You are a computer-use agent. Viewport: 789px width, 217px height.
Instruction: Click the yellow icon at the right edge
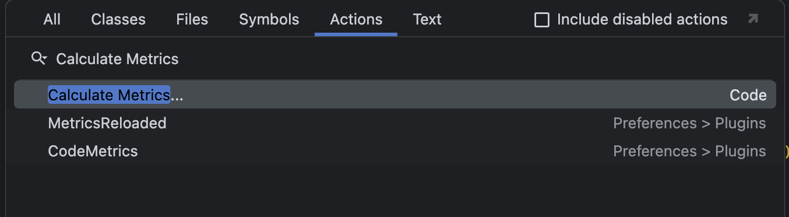point(787,152)
